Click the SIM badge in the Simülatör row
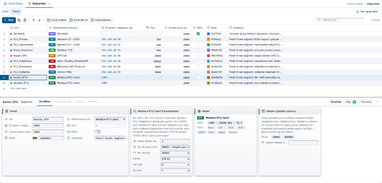The height and width of the screenshot is (183, 382). 52,34
